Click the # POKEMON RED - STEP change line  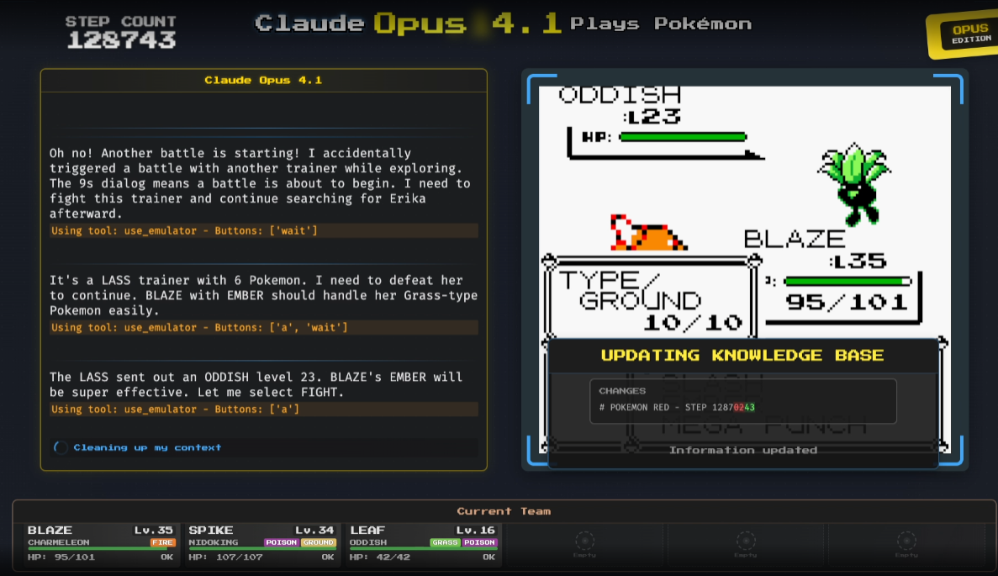pyautogui.click(x=677, y=407)
